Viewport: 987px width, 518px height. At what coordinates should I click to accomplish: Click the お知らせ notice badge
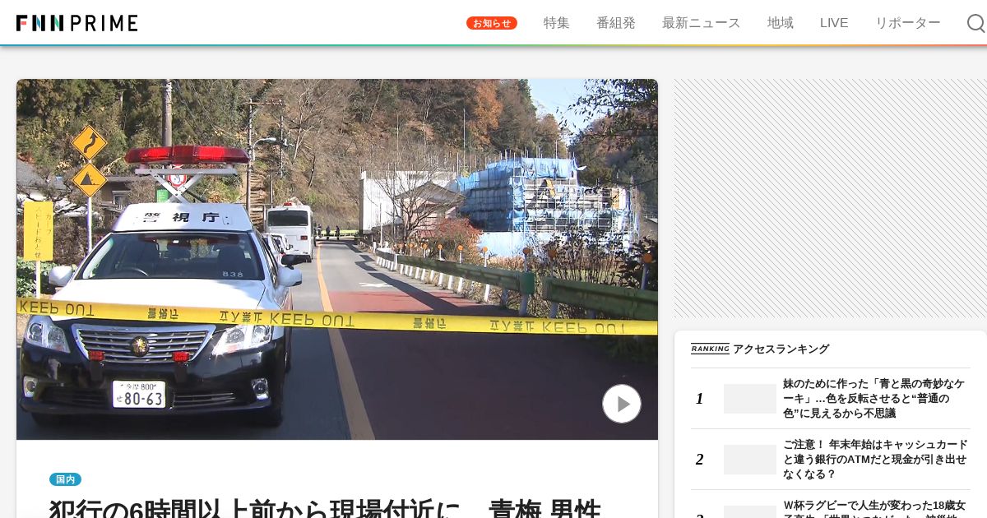pos(492,23)
